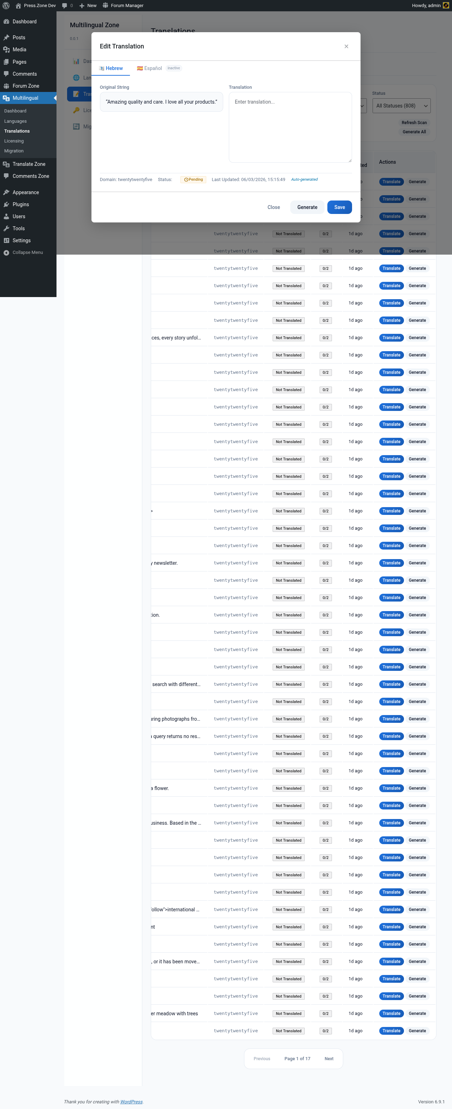The width and height of the screenshot is (452, 1109).
Task: Click the Collapse Menu arrow icon
Action: click(6, 253)
